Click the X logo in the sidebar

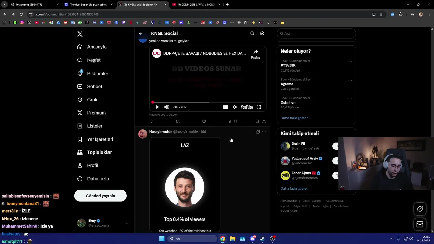coord(80,34)
